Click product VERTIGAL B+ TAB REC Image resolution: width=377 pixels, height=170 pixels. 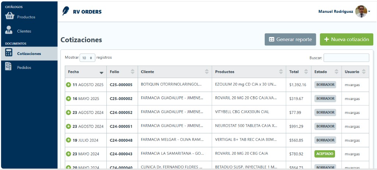246,140
